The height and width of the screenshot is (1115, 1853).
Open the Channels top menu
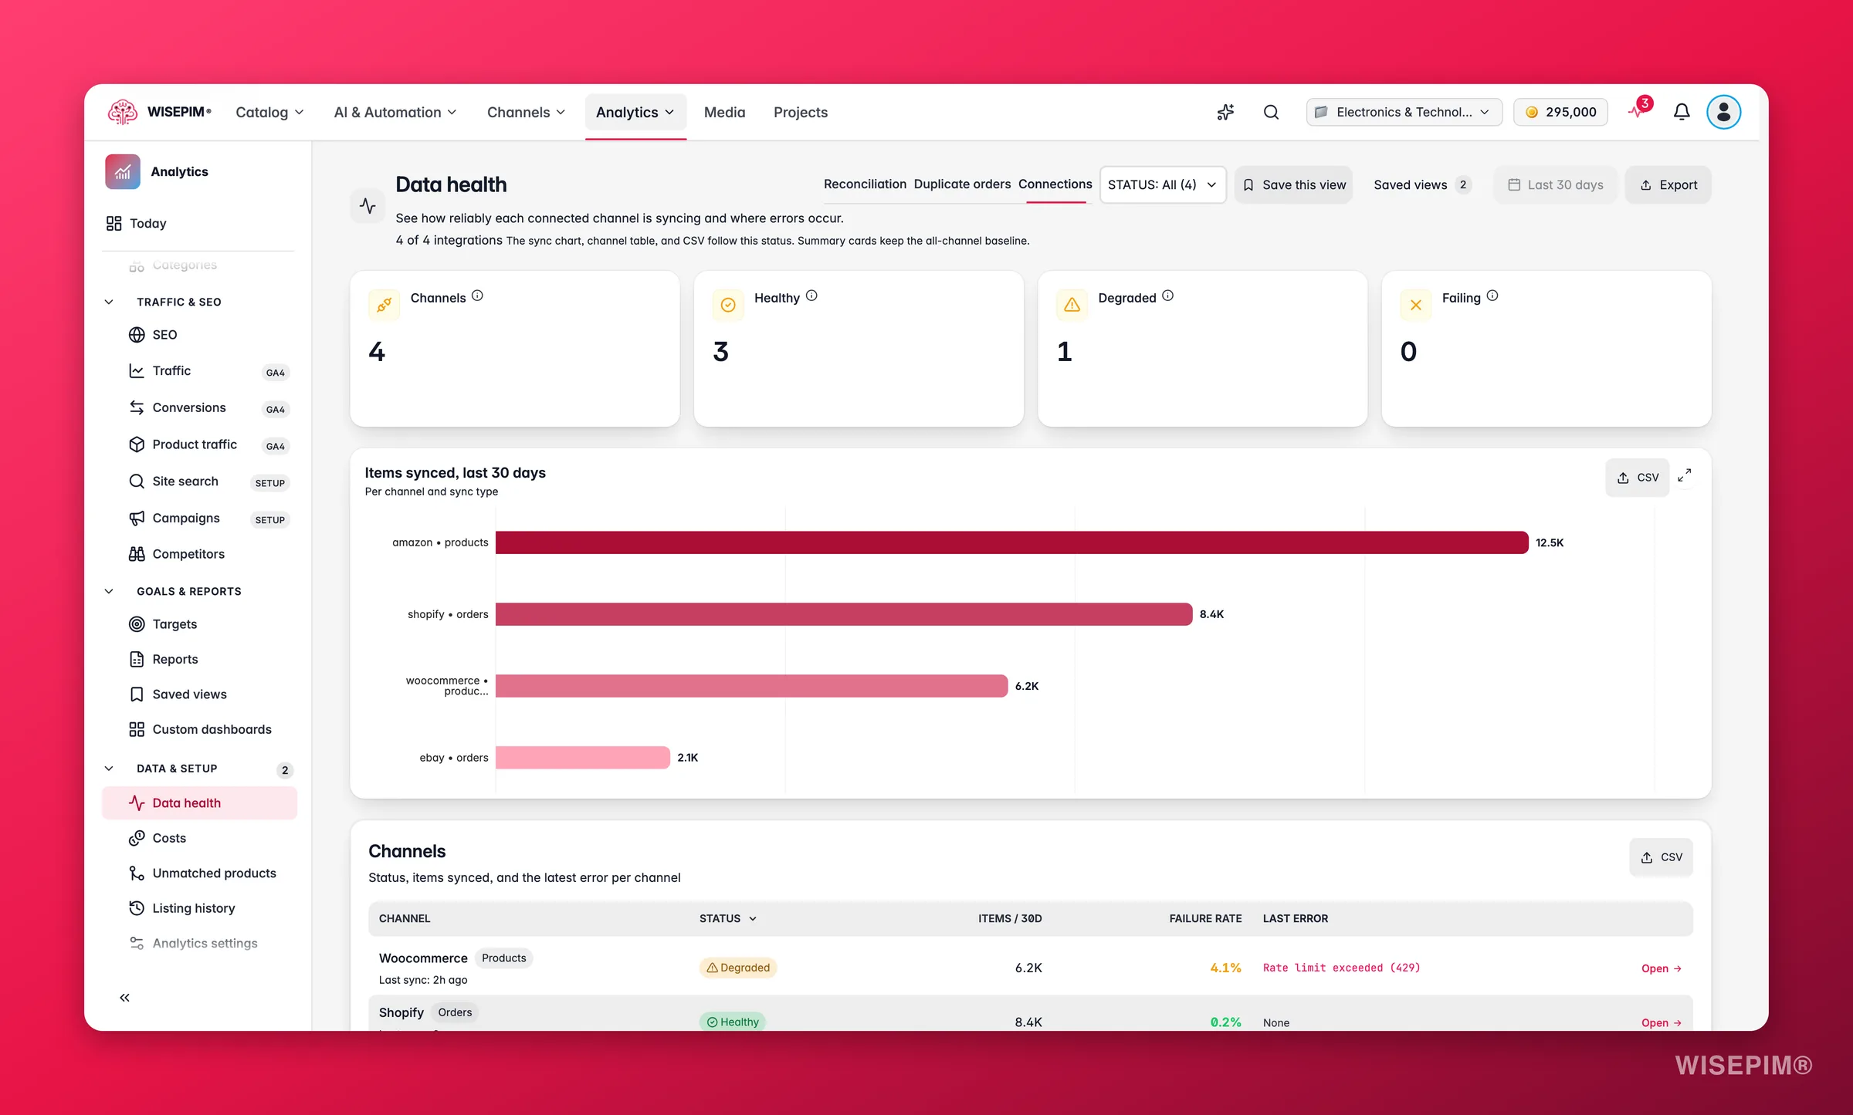pyautogui.click(x=526, y=113)
